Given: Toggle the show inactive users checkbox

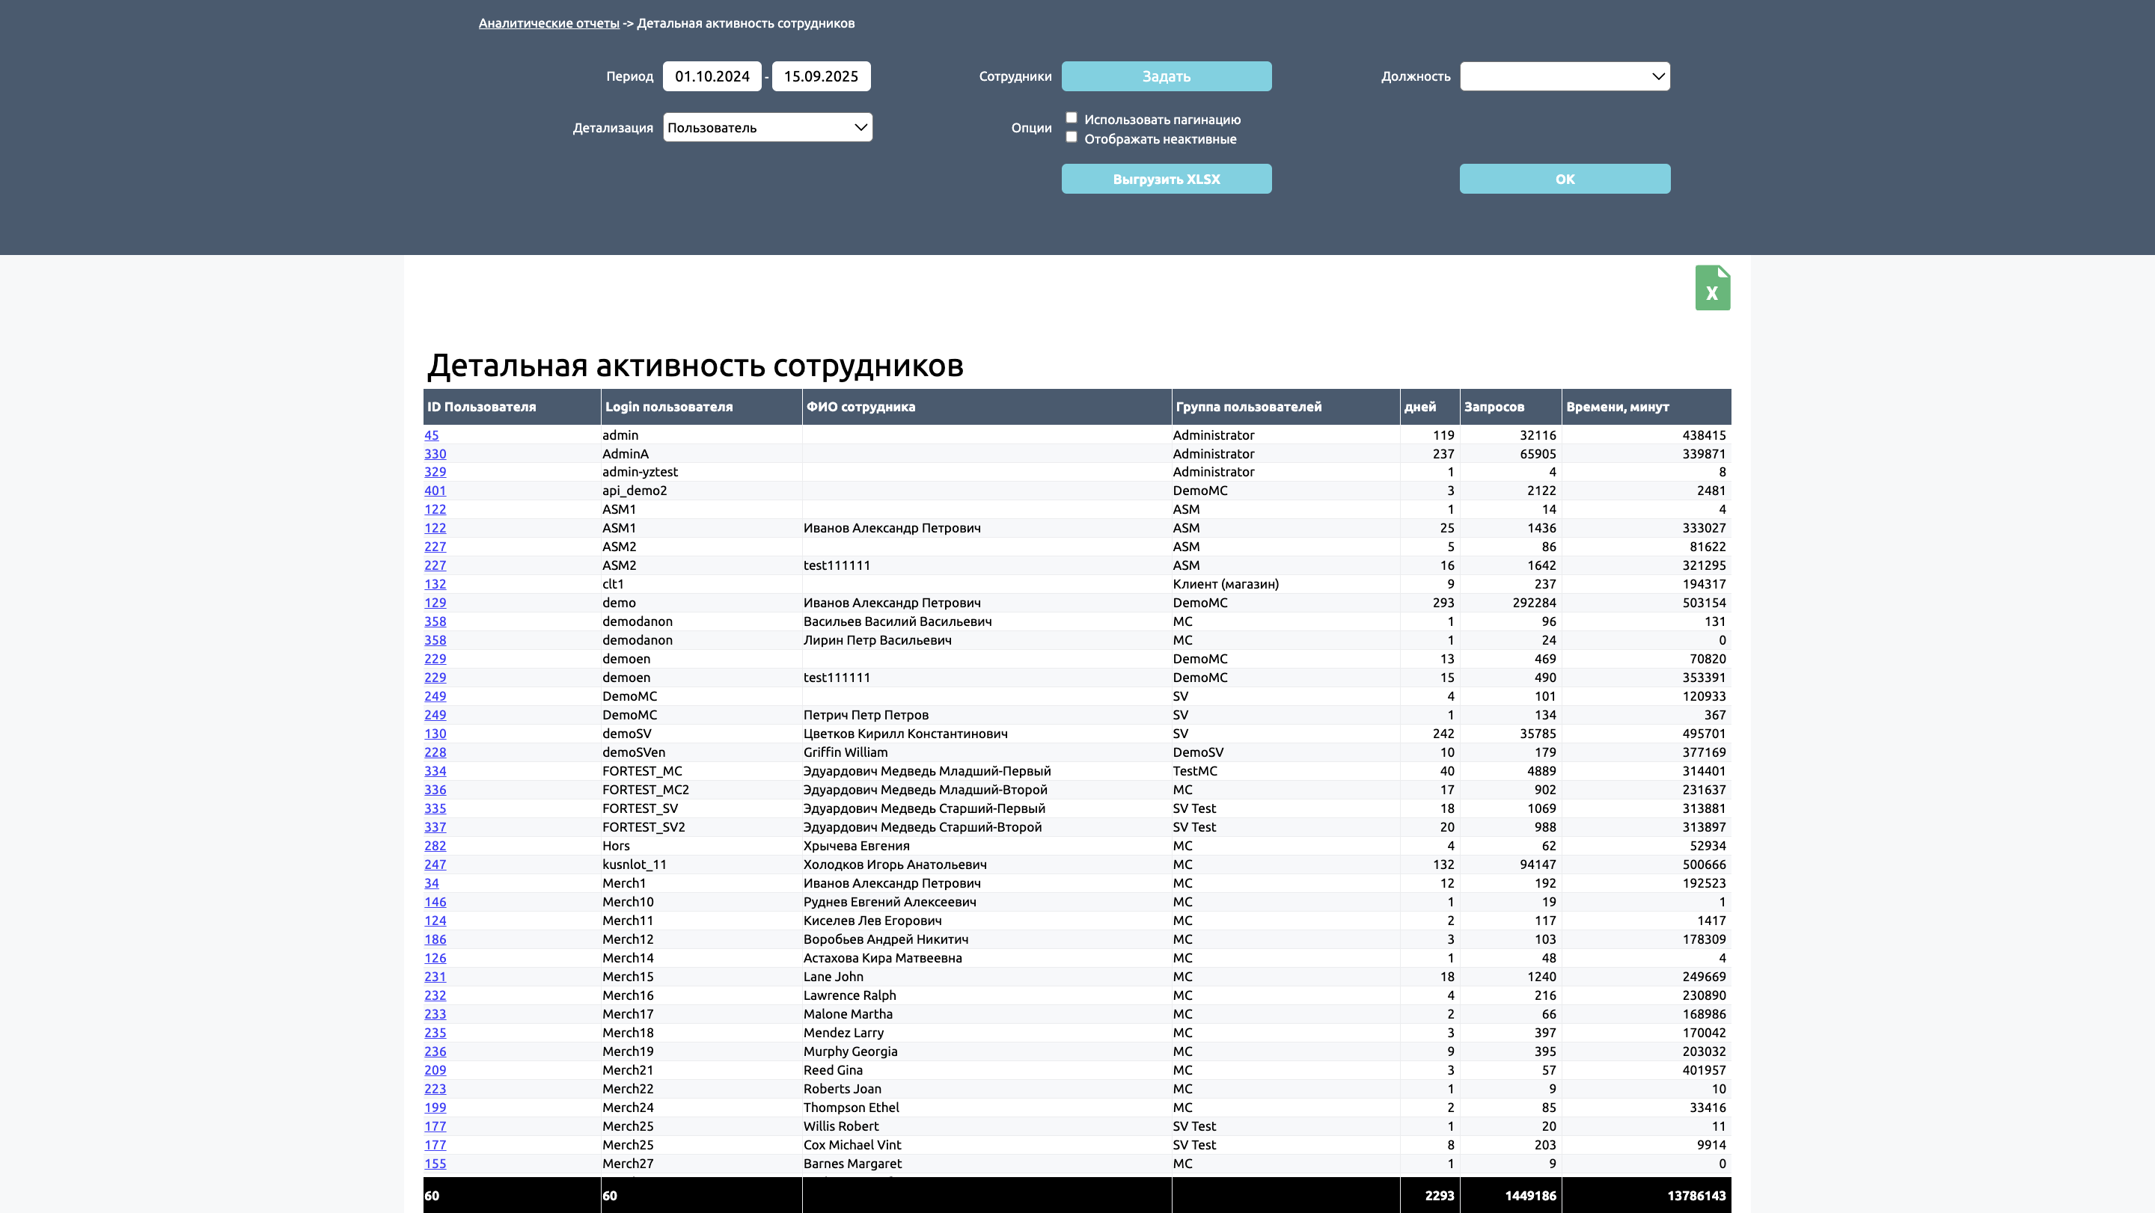Looking at the screenshot, I should click(x=1071, y=137).
